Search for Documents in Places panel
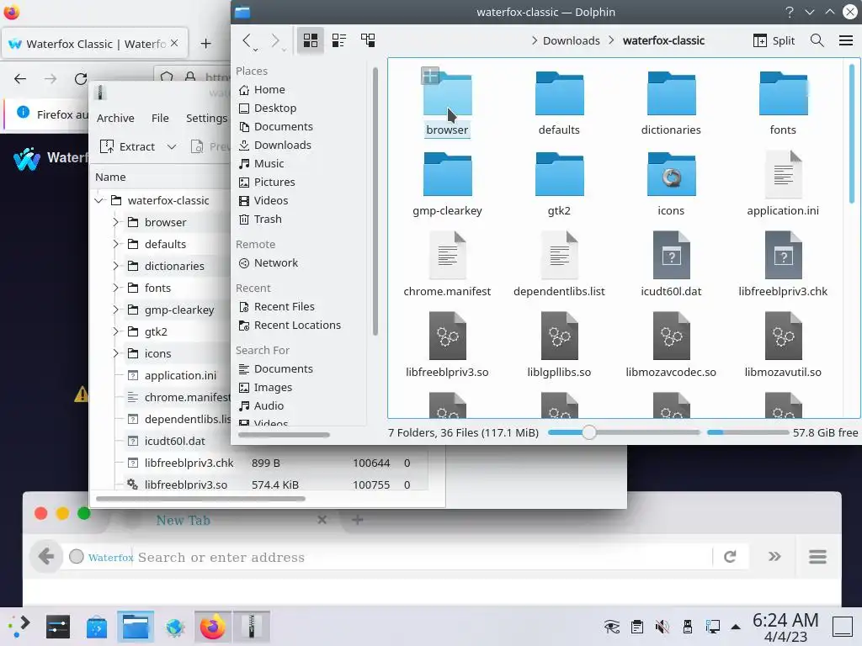This screenshot has width=862, height=646. click(283, 369)
